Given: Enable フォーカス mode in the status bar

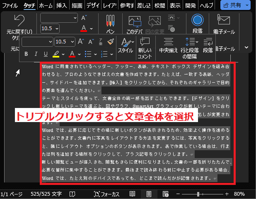Looking at the screenshot, I should pos(107,194).
